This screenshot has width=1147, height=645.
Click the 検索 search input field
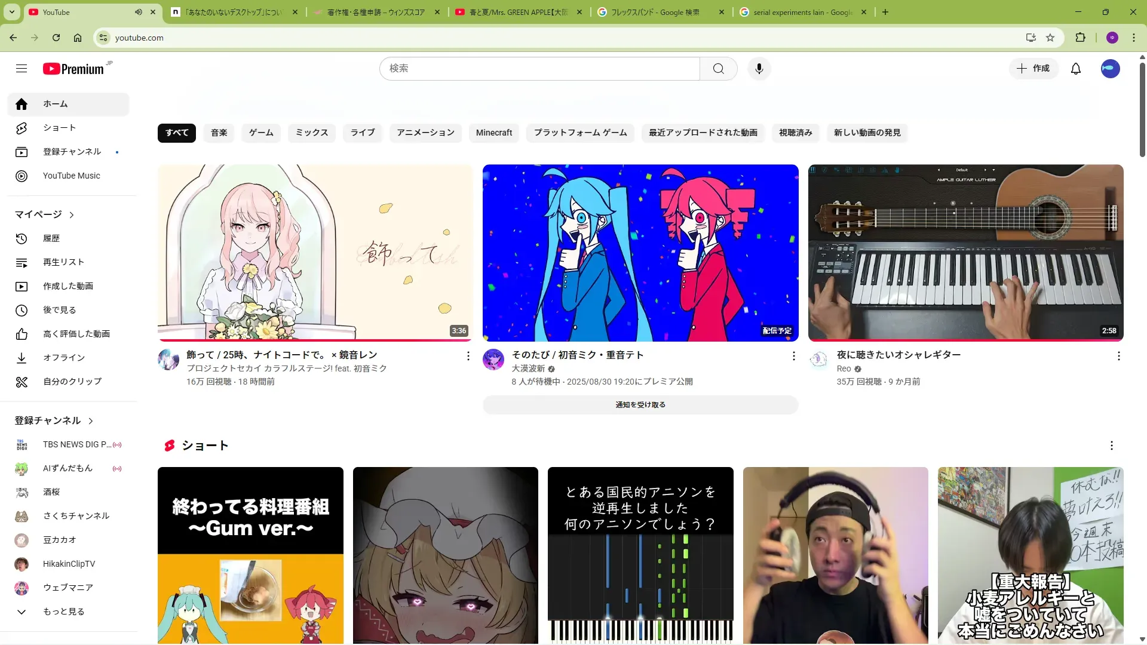point(538,69)
